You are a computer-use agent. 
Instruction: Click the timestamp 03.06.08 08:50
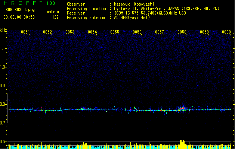[19, 17]
